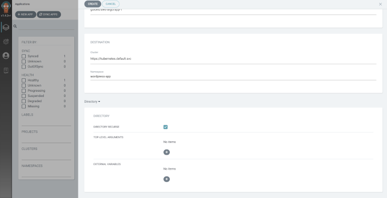This screenshot has height=198, width=387.
Task: Click the search magnifier icon
Action: tap(15, 26)
